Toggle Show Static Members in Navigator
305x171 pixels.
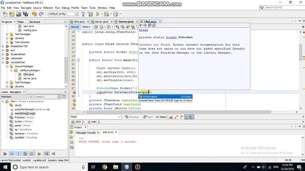[19, 154]
